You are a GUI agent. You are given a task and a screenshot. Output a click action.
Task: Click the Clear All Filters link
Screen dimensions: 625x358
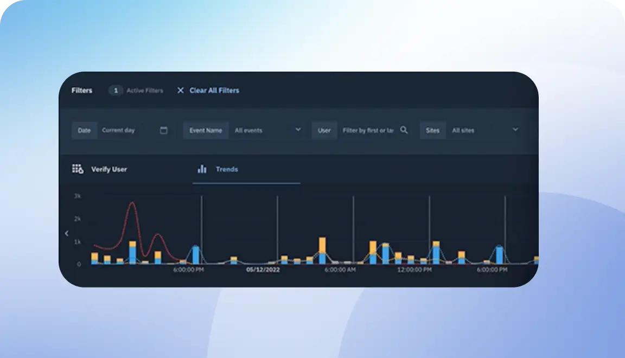tap(214, 91)
